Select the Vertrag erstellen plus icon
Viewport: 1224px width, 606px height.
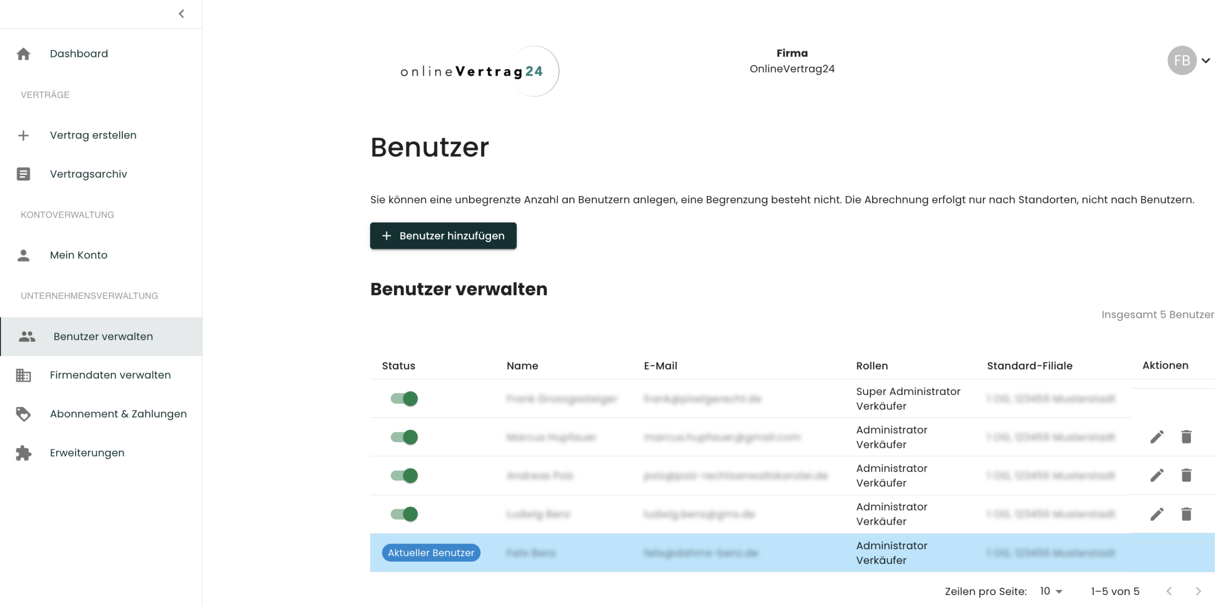(x=23, y=135)
